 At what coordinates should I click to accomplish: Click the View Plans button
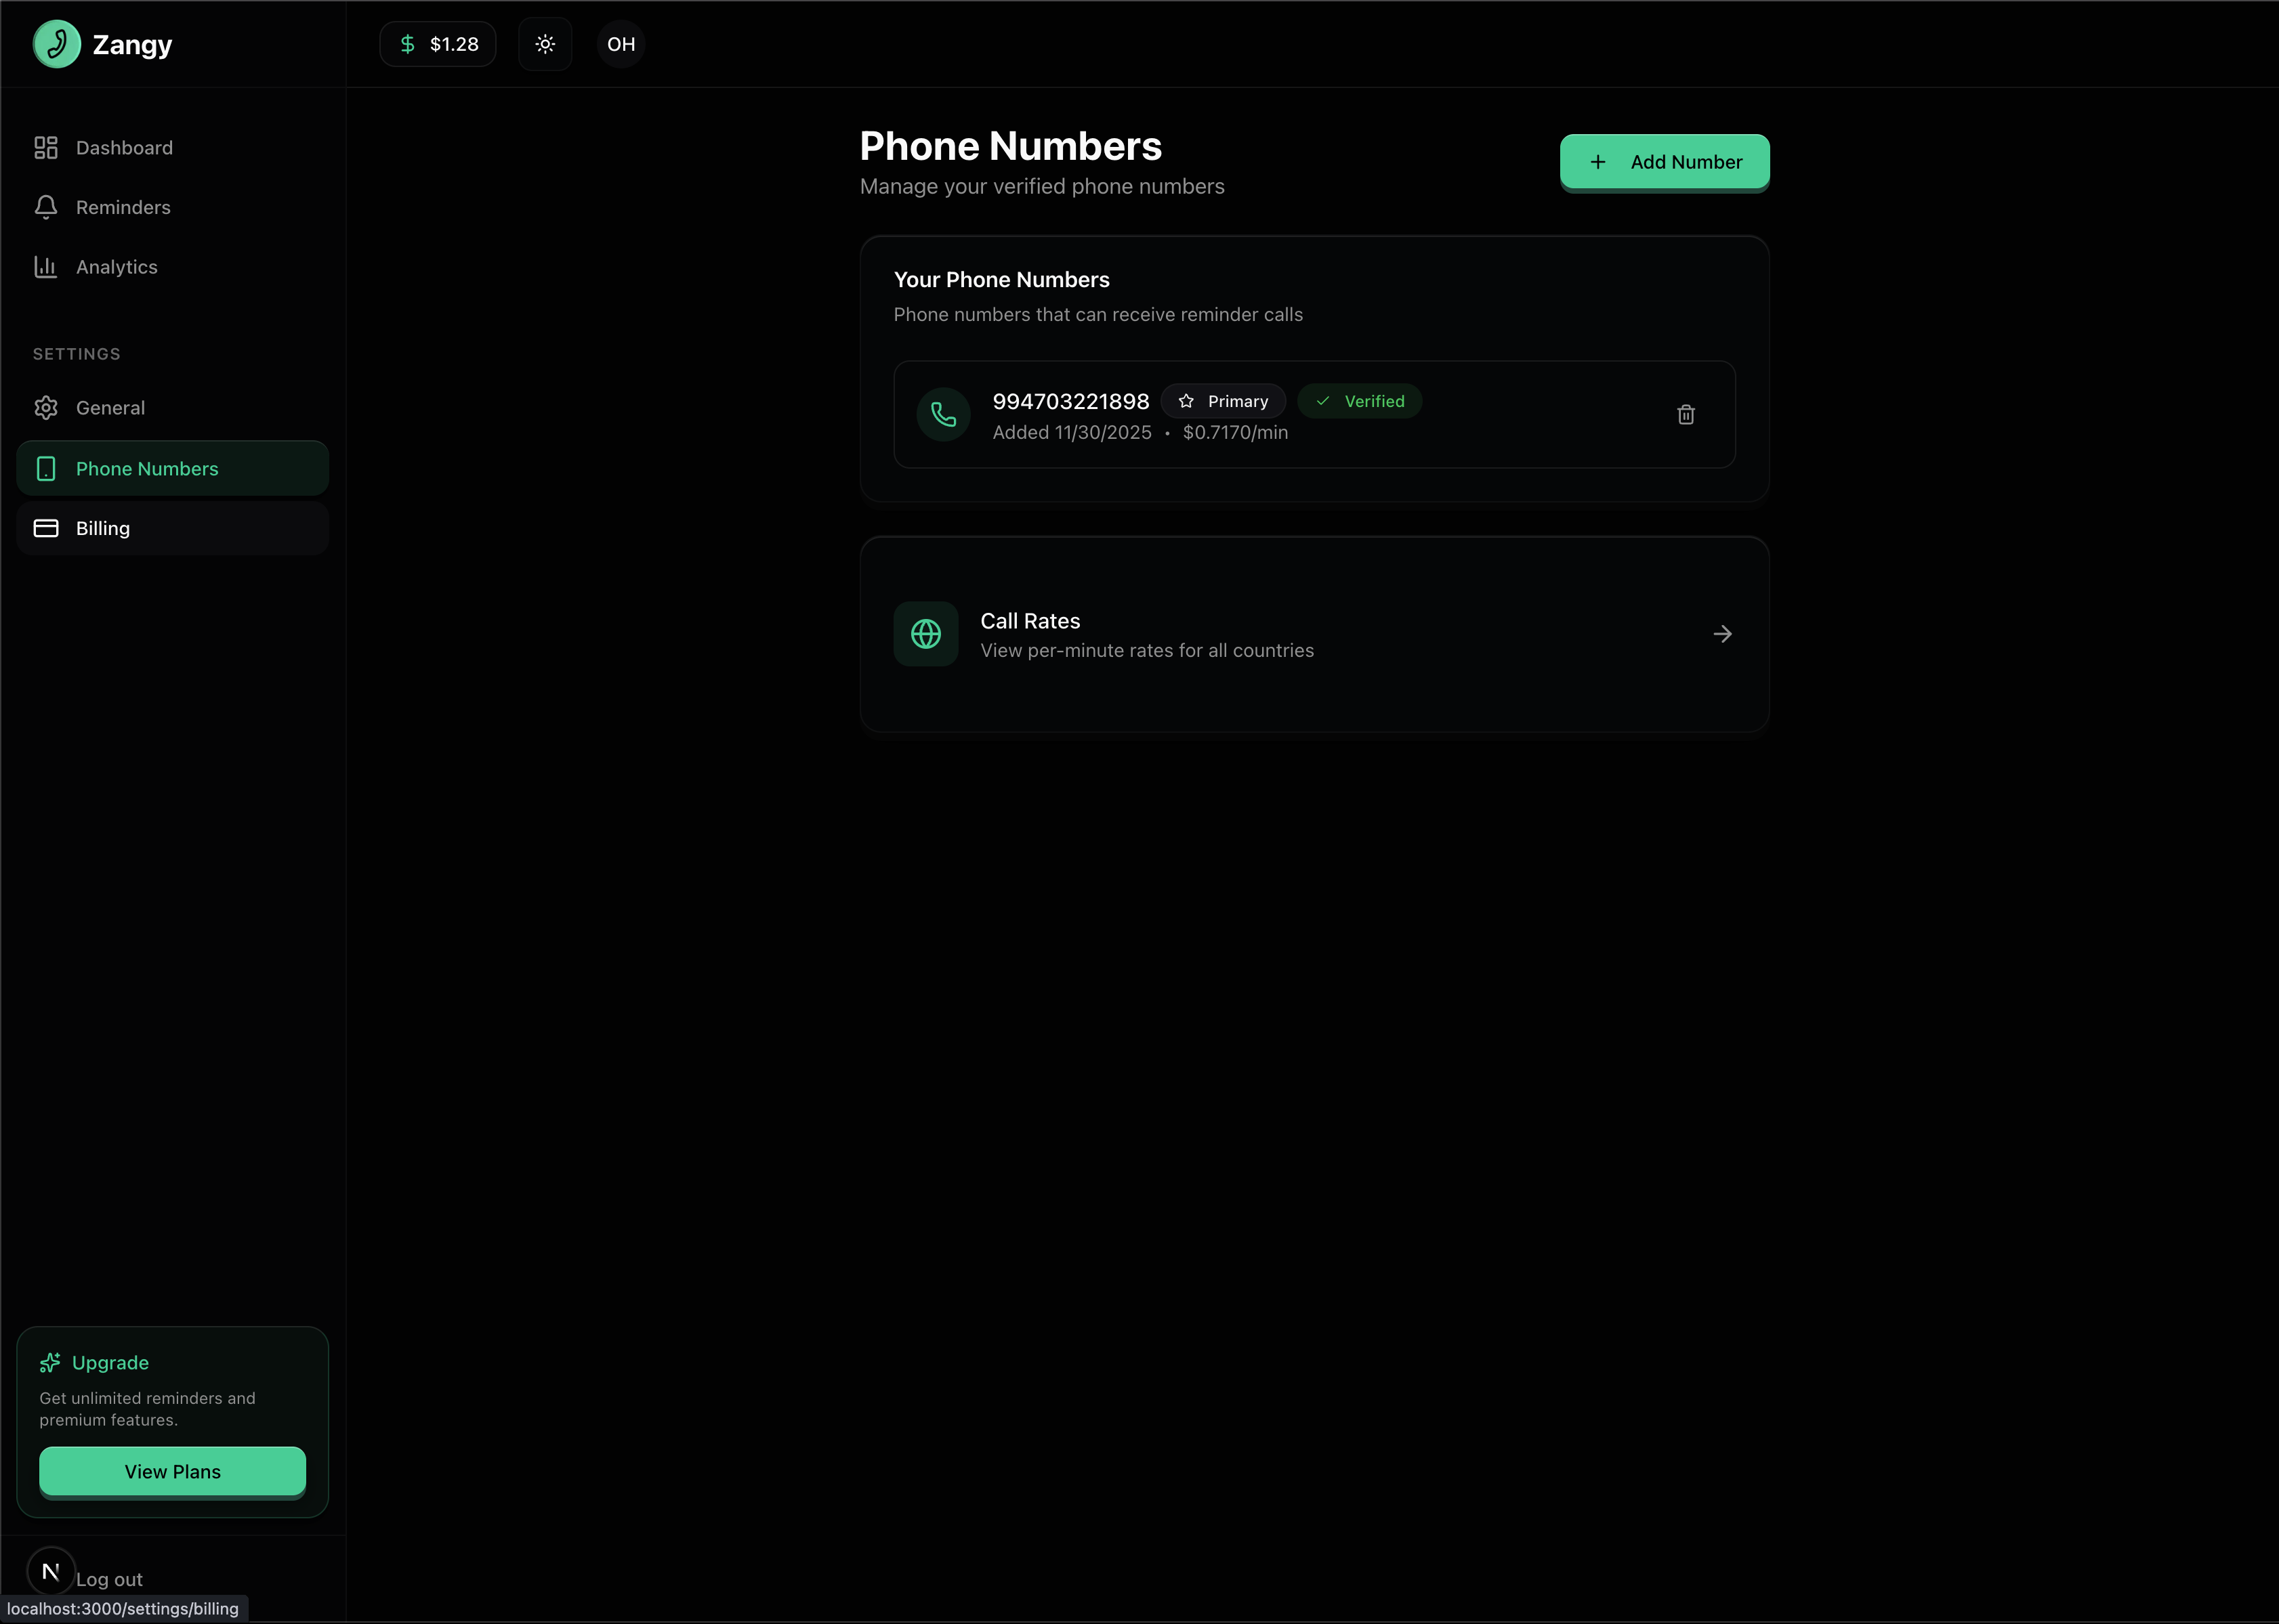(172, 1471)
